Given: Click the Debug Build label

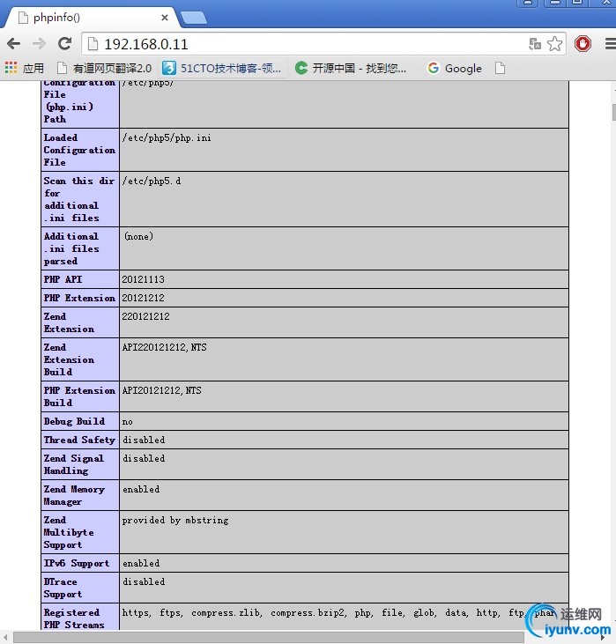Looking at the screenshot, I should pyautogui.click(x=74, y=421).
